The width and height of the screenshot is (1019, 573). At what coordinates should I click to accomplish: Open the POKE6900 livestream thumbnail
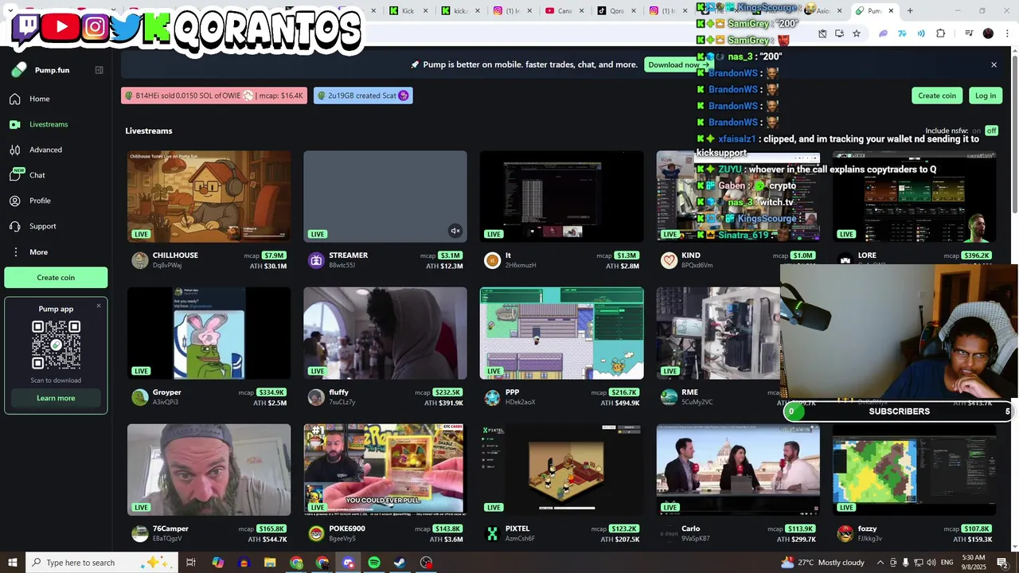pyautogui.click(x=385, y=470)
